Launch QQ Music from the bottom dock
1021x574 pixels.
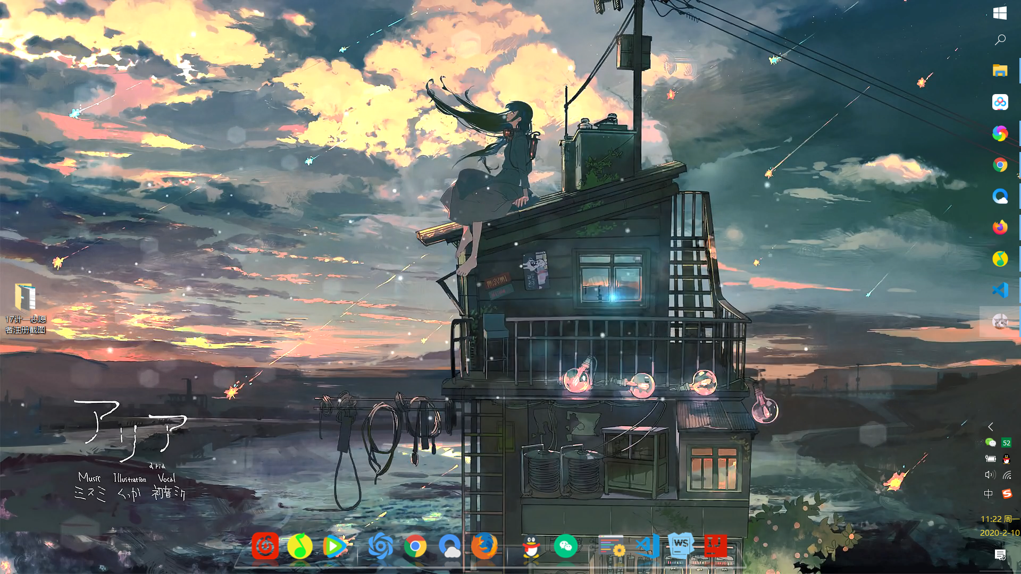point(299,546)
